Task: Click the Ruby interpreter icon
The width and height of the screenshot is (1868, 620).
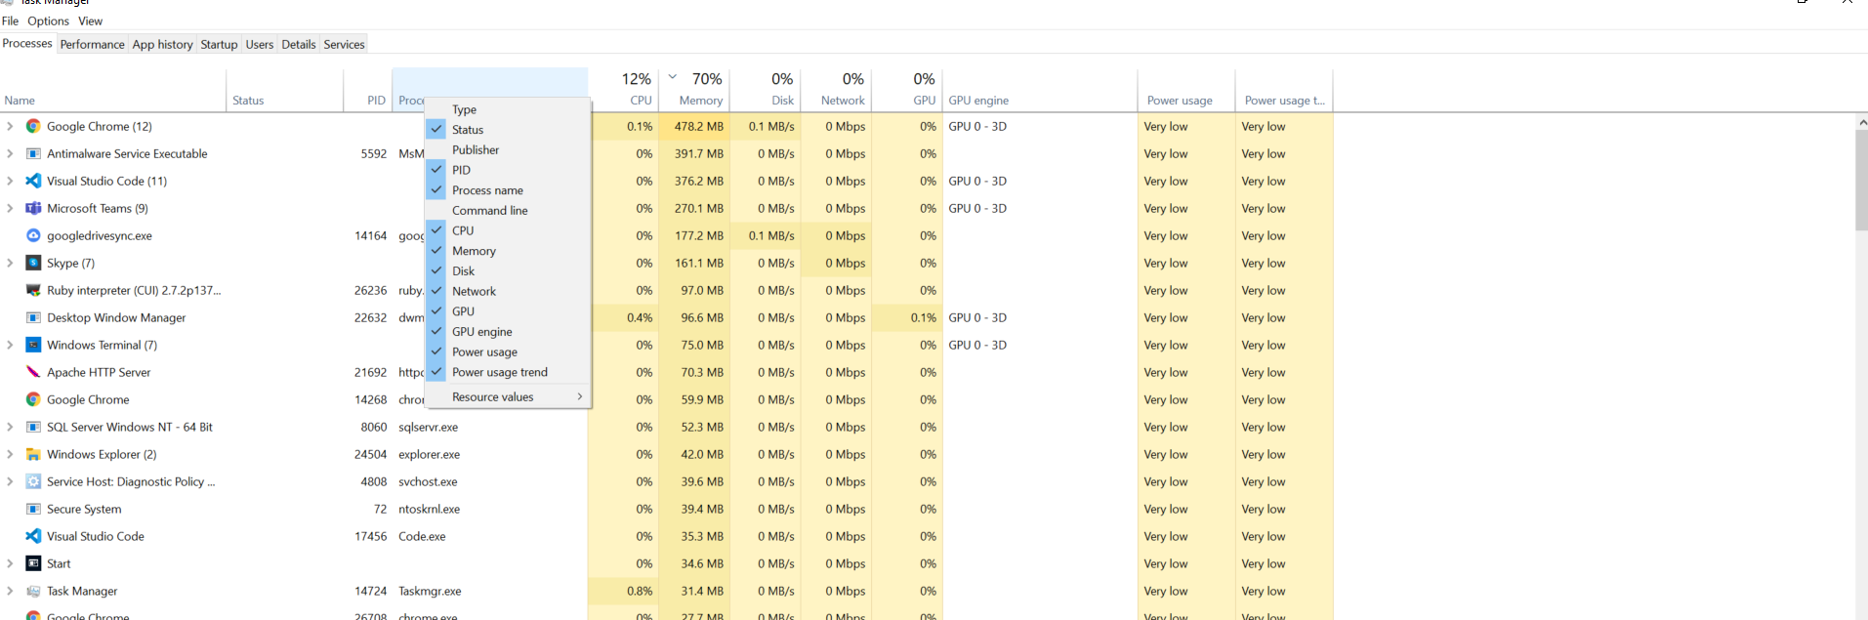Action: click(x=33, y=290)
